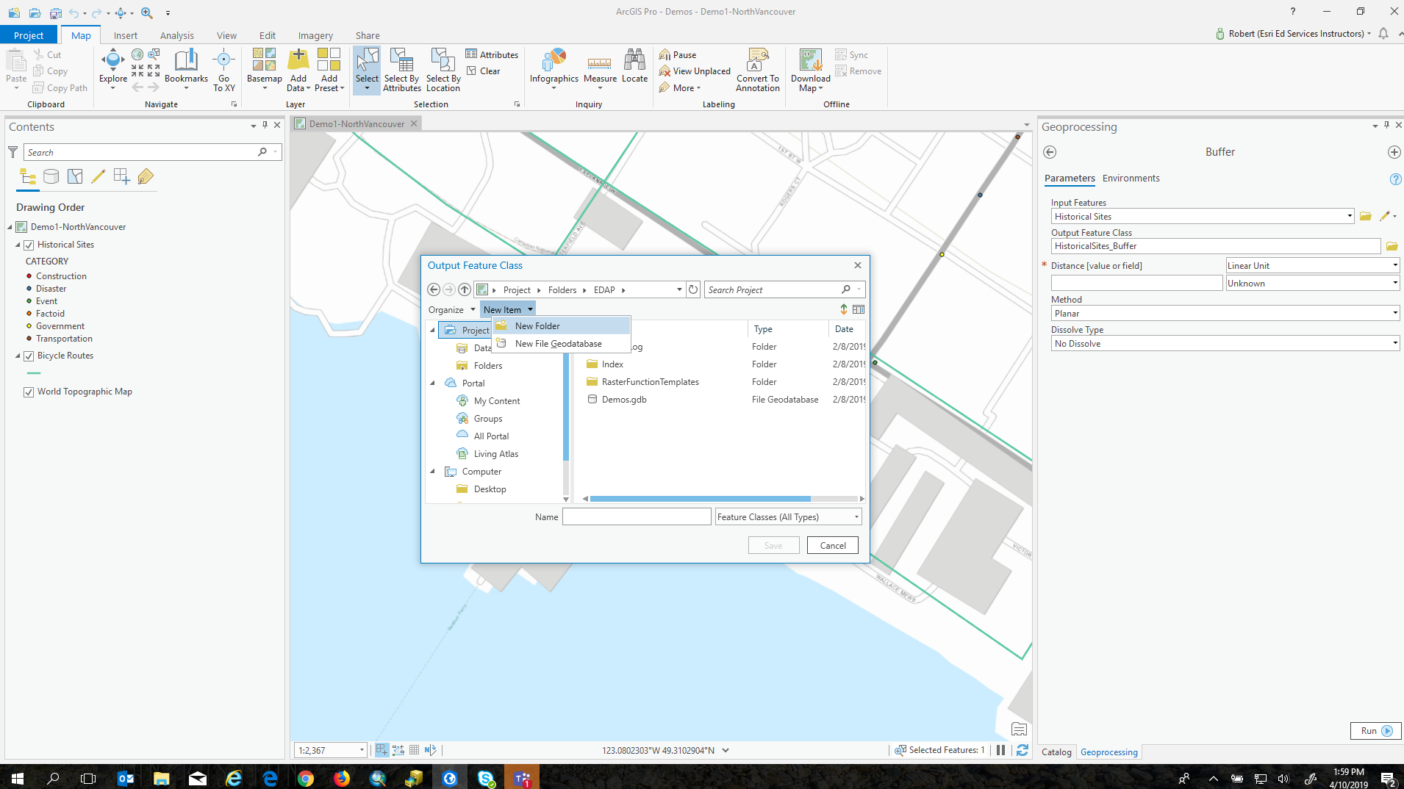Uncheck the Historical Sites layer
This screenshot has width=1404, height=789.
(29, 245)
